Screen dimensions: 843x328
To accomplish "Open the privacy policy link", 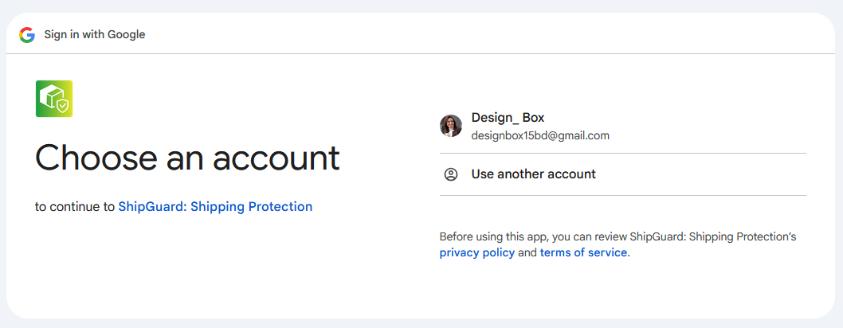I will 476,253.
